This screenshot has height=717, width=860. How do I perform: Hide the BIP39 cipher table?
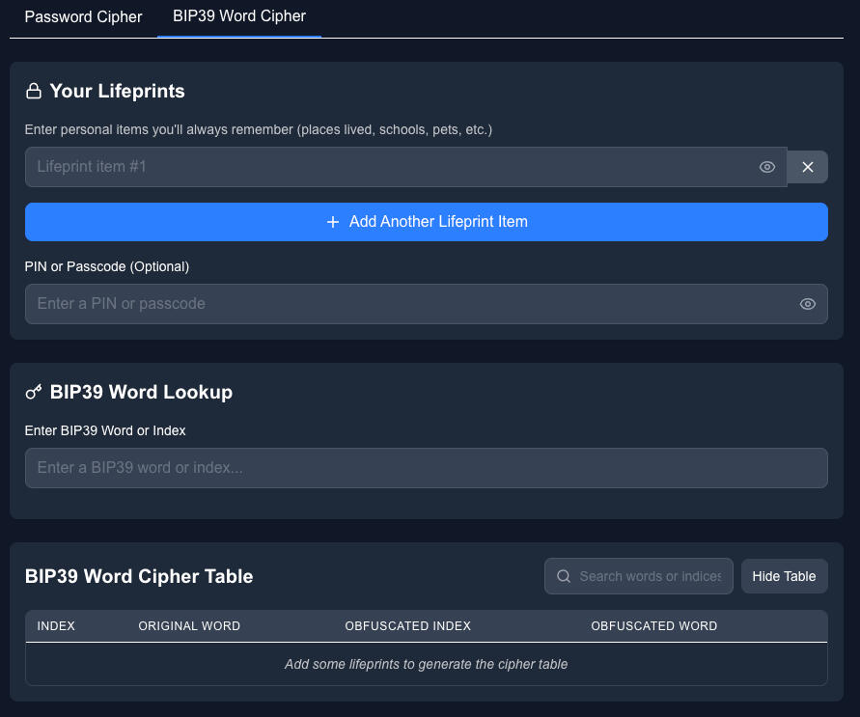(x=784, y=576)
